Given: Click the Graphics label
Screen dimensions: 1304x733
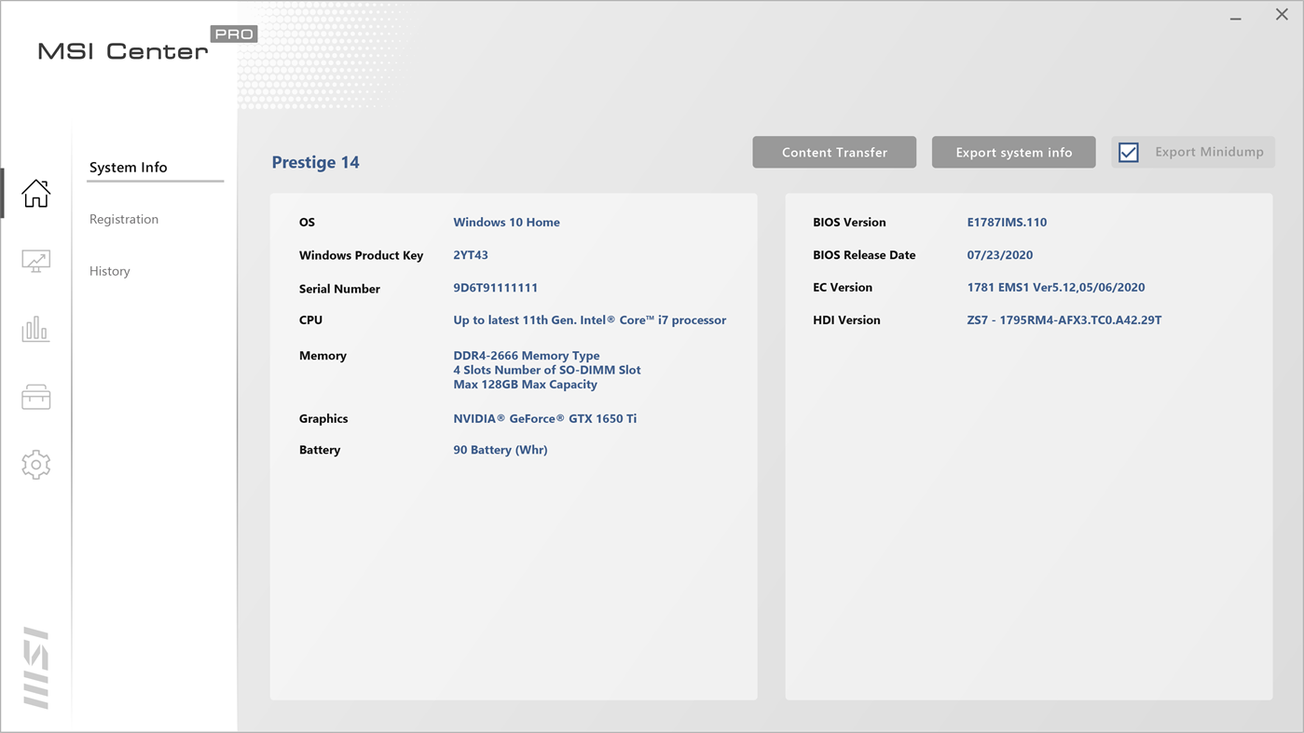Looking at the screenshot, I should (x=323, y=418).
